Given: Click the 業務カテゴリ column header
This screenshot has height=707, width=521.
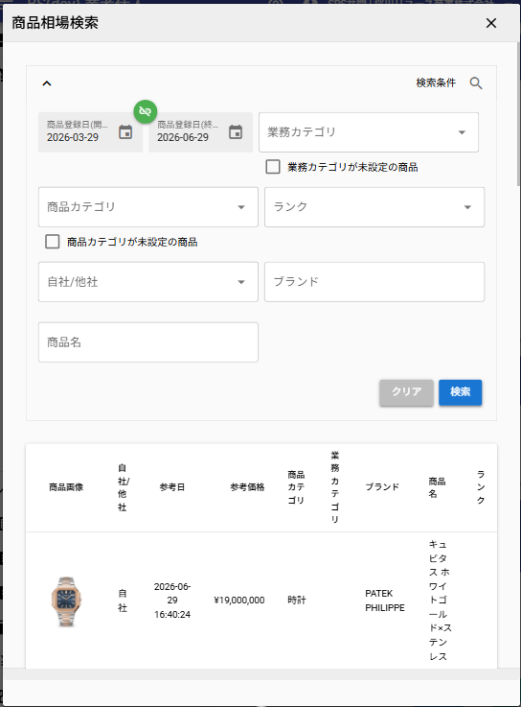Looking at the screenshot, I should (334, 487).
